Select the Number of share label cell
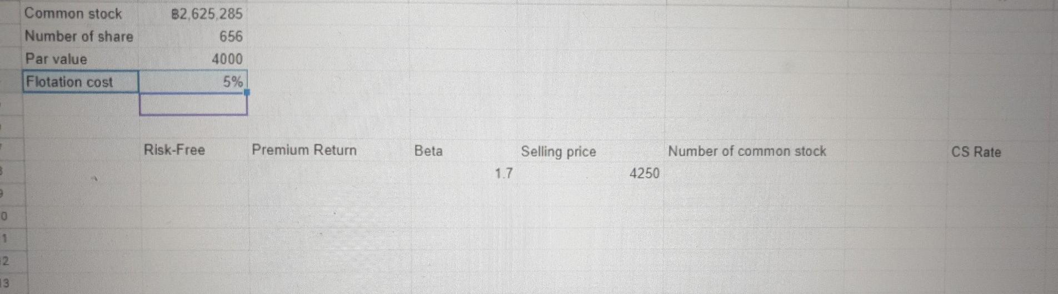The width and height of the screenshot is (1058, 294). click(x=79, y=37)
